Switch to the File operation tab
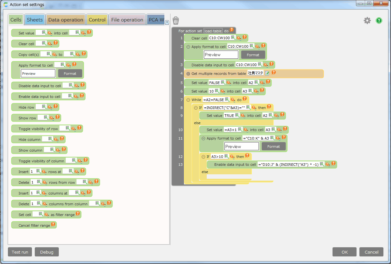Image resolution: width=391 pixels, height=264 pixels. [x=127, y=20]
